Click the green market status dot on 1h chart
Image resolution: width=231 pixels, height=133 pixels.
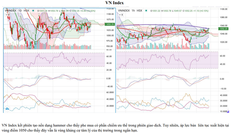pos(146,11)
